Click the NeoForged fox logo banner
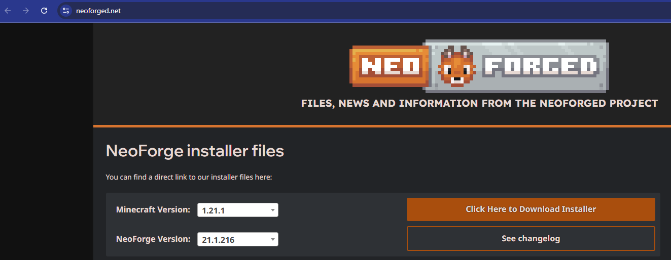This screenshot has width=671, height=260. click(x=479, y=66)
